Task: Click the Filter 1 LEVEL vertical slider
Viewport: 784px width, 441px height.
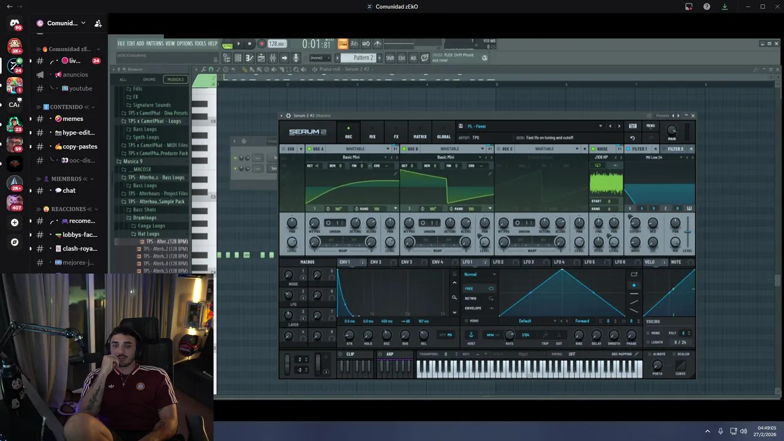Action: 688,233
